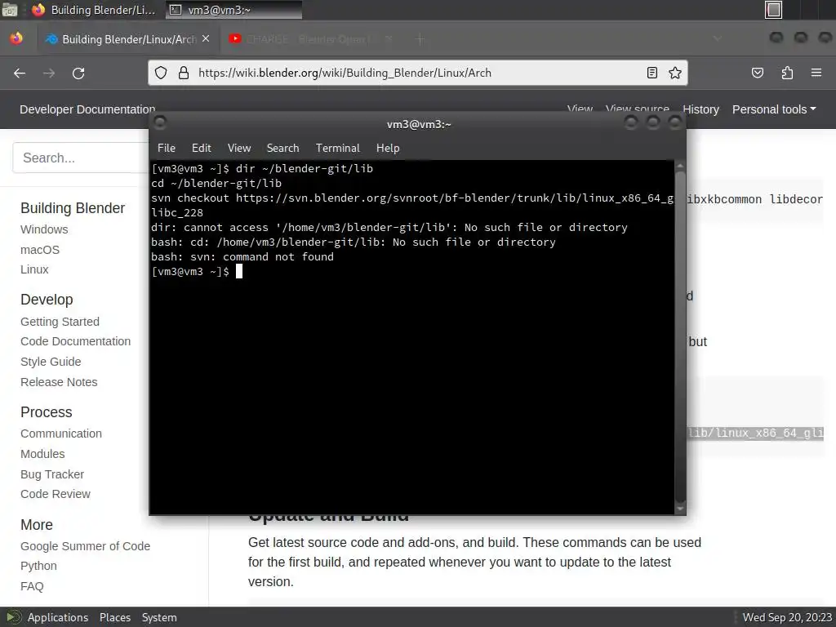Open the Places panel menu
Viewport: 836px width, 627px height.
click(114, 617)
